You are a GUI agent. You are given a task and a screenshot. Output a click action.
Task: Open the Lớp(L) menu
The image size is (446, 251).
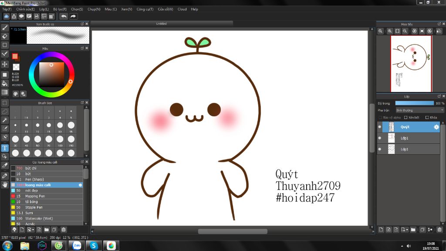click(x=44, y=9)
